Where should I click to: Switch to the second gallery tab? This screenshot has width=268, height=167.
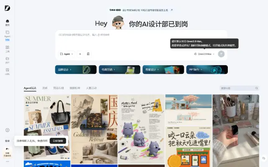coord(45,88)
